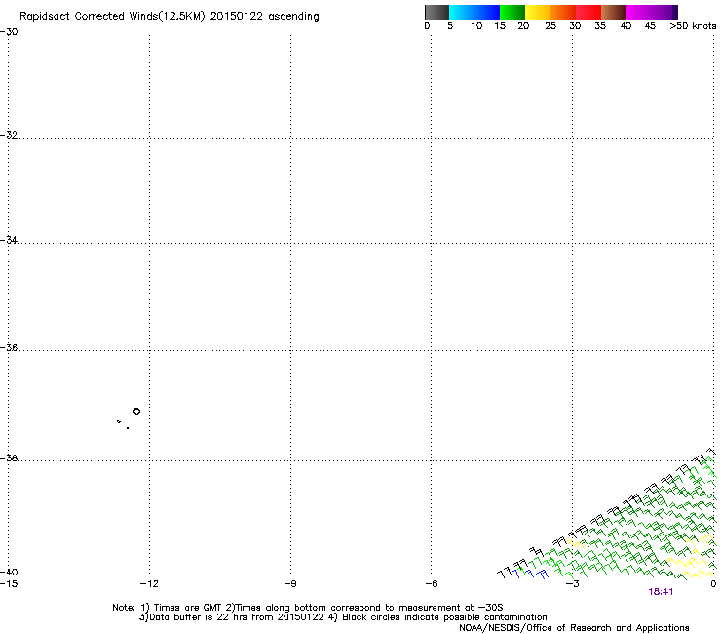The width and height of the screenshot is (721, 634).
Task: Click the longitude axis label '-12'
Action: click(149, 584)
